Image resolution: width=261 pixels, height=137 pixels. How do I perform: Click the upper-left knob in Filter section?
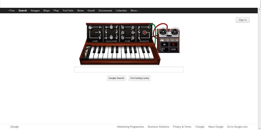point(123,27)
